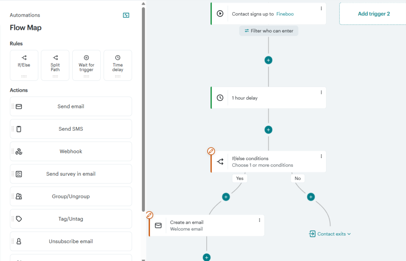
Task: Edit the If/else conditions node with pencil icon
Action: point(211,151)
